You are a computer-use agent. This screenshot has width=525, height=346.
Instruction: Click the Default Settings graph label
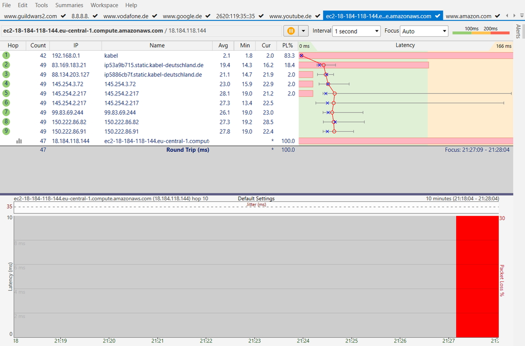256,198
